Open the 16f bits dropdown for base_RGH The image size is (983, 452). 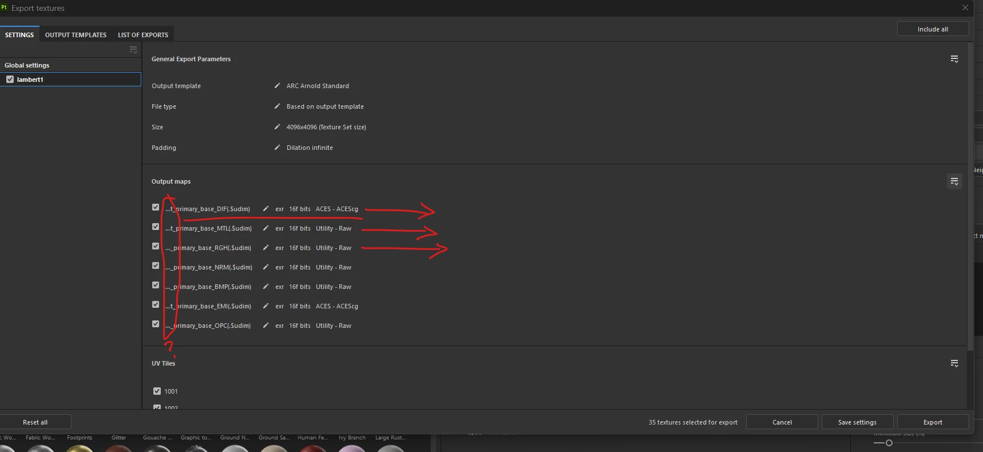[300, 248]
